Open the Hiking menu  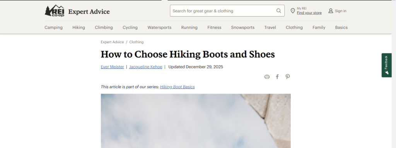79,27
